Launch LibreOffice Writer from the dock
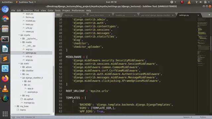 5,49
